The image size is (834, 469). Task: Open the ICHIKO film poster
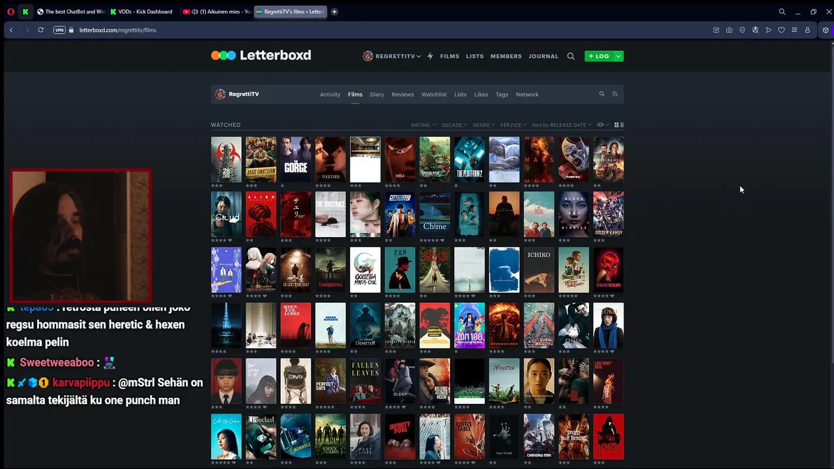pos(539,270)
